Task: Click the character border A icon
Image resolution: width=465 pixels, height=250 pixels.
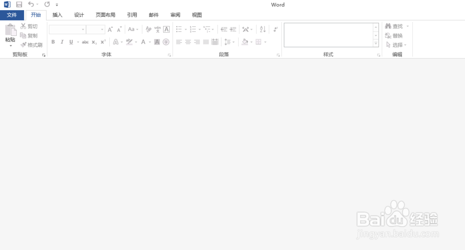Action: pyautogui.click(x=166, y=29)
